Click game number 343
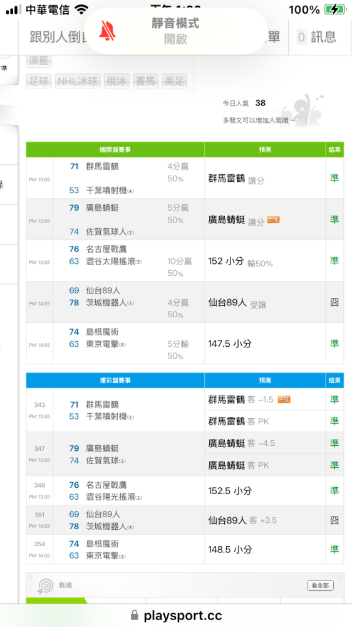 [39, 404]
